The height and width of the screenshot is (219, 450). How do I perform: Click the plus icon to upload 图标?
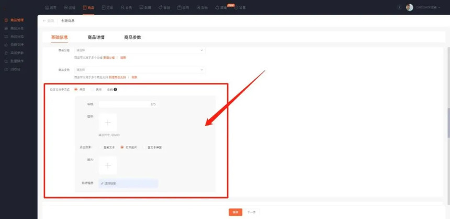pos(108,123)
